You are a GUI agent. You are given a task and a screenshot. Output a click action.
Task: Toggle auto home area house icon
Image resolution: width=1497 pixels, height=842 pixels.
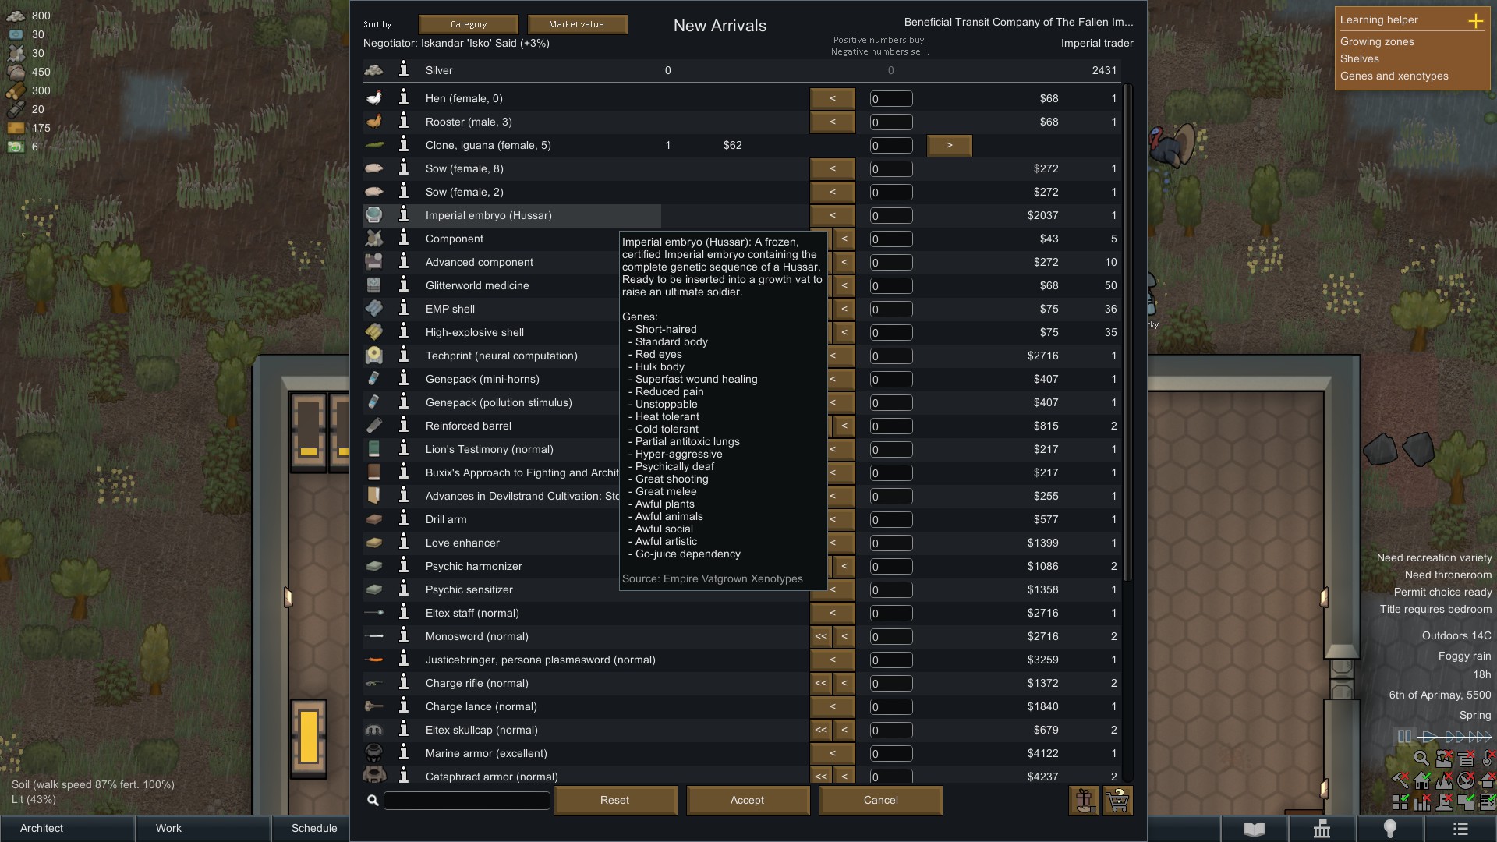(1422, 780)
